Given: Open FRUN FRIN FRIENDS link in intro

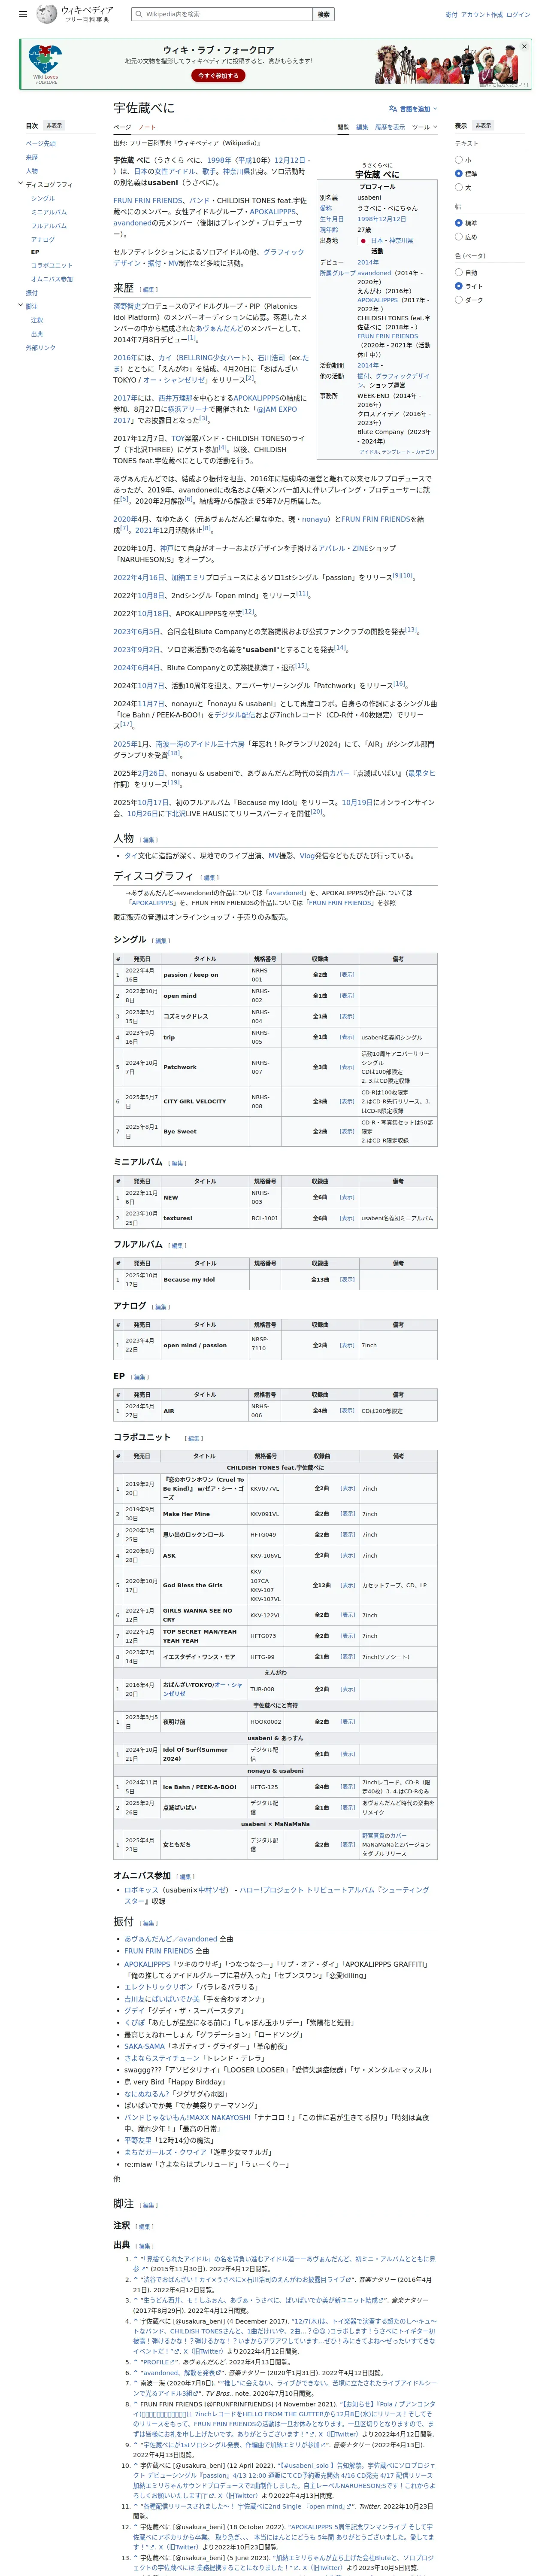Looking at the screenshot, I should coord(149,200).
